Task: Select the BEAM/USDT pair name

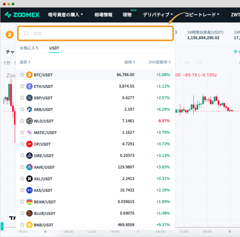Action: 45,202
